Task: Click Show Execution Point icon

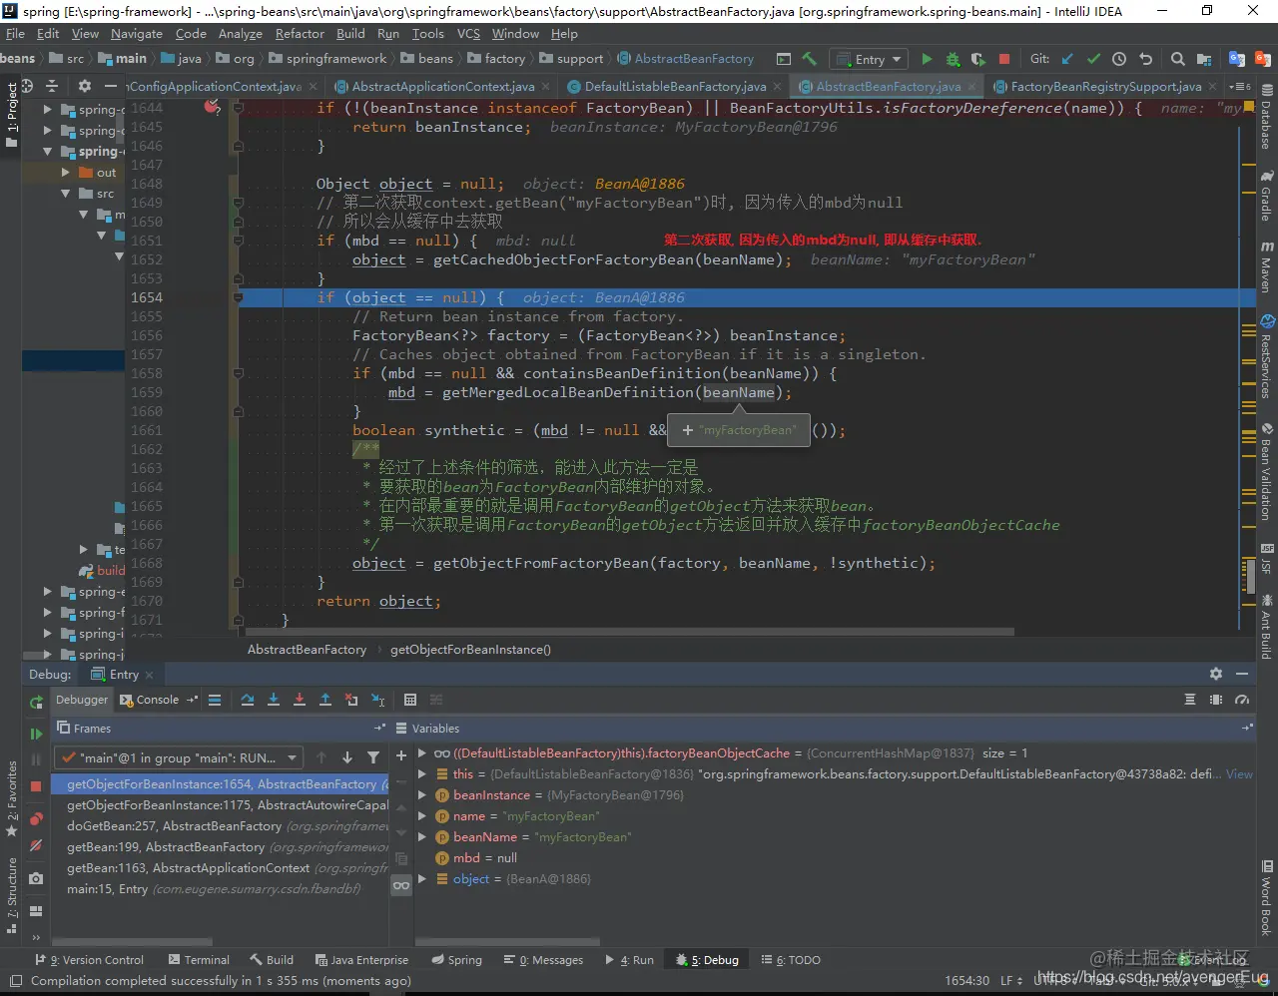Action: click(215, 700)
